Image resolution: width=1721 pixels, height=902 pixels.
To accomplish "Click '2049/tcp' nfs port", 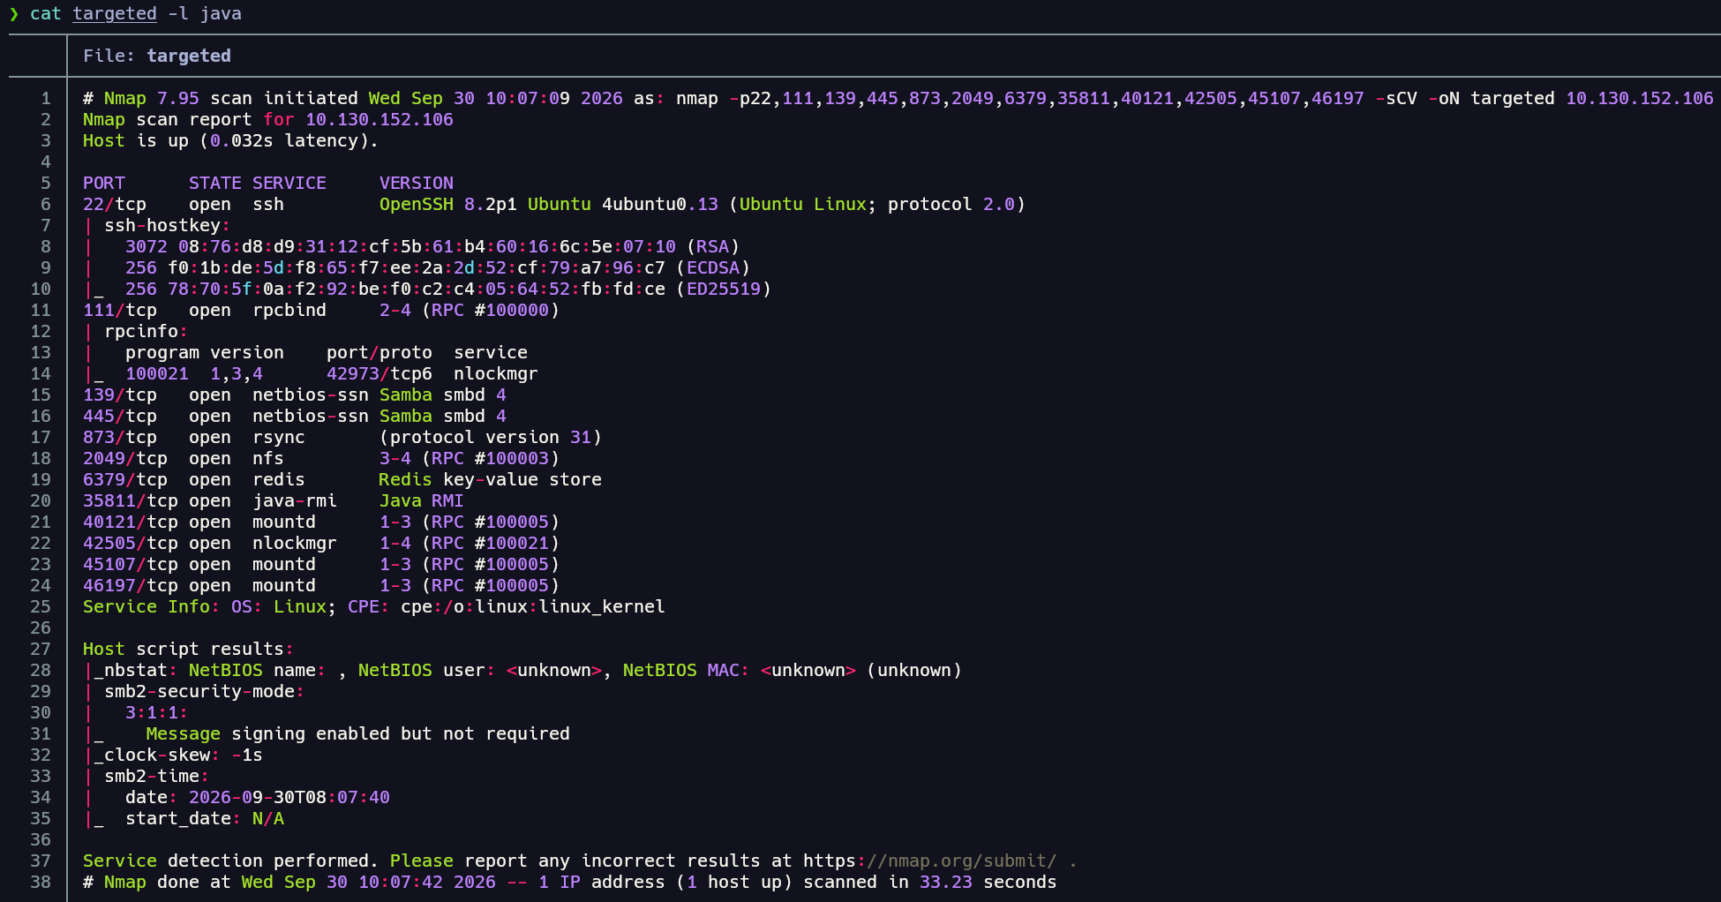I will (x=125, y=458).
